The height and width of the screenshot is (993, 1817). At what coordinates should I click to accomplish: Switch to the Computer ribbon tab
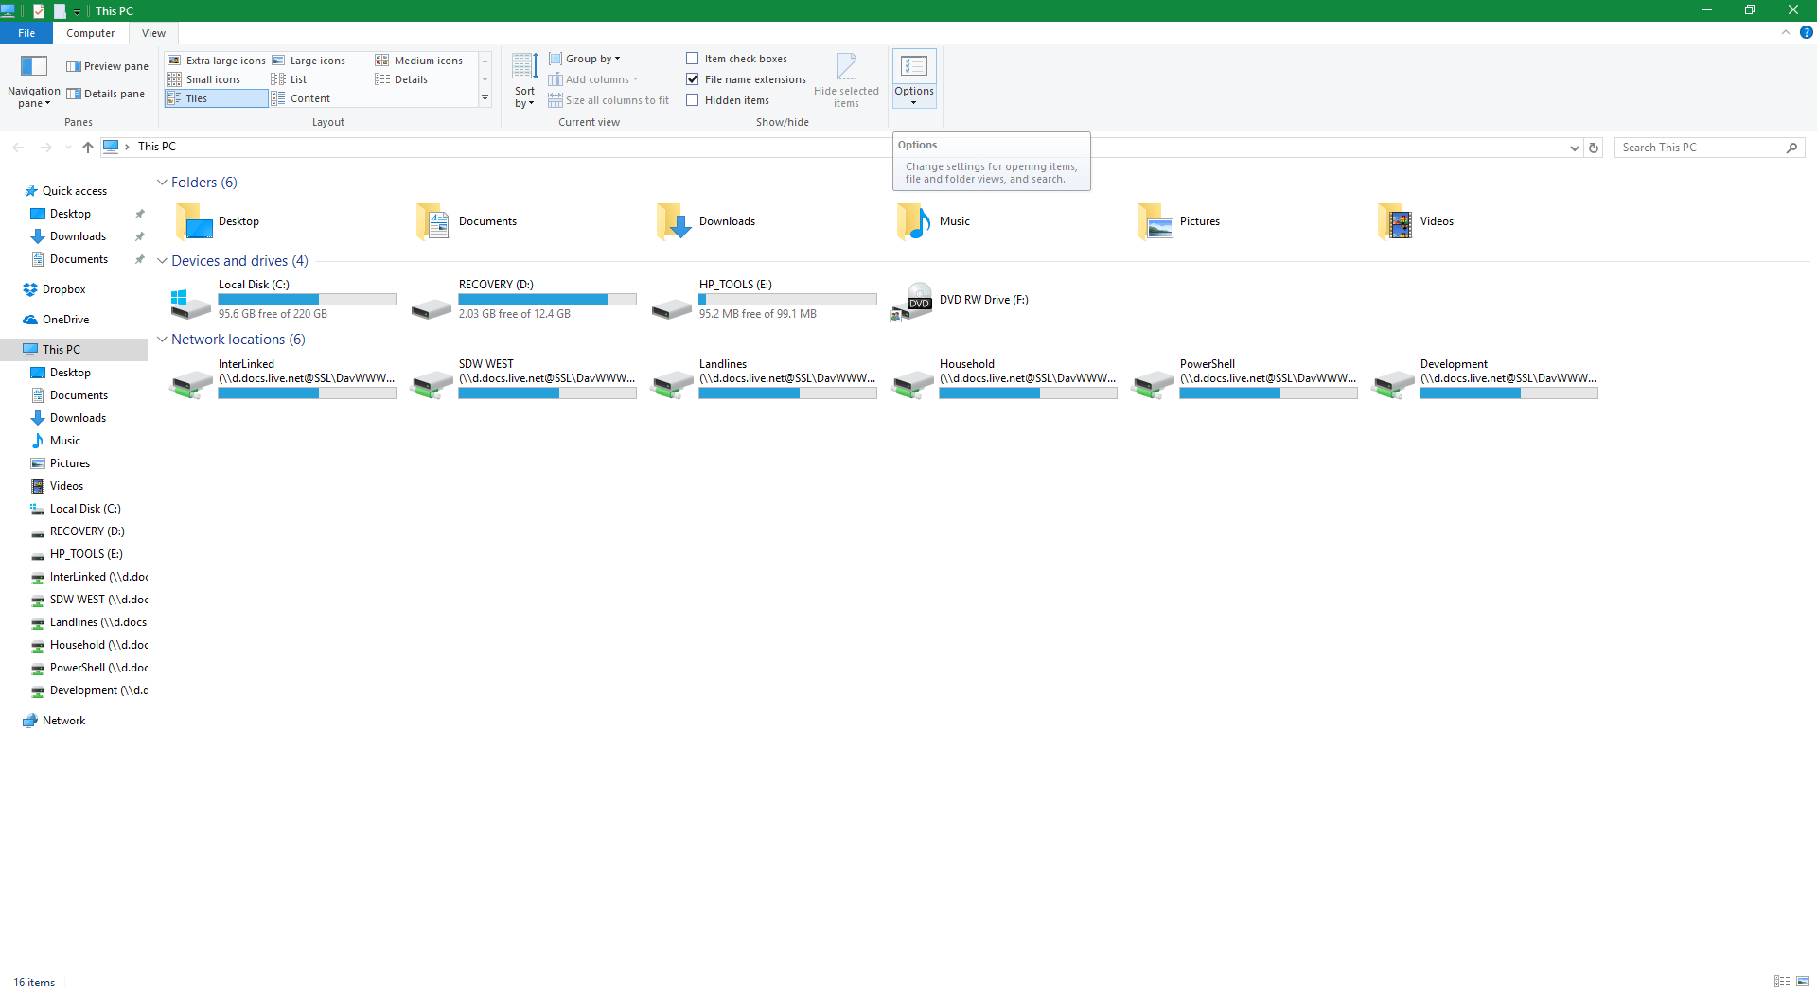[90, 32]
